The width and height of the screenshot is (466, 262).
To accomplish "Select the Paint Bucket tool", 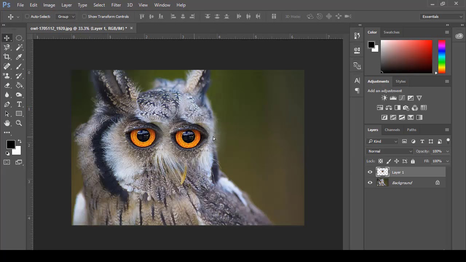I will (19, 85).
